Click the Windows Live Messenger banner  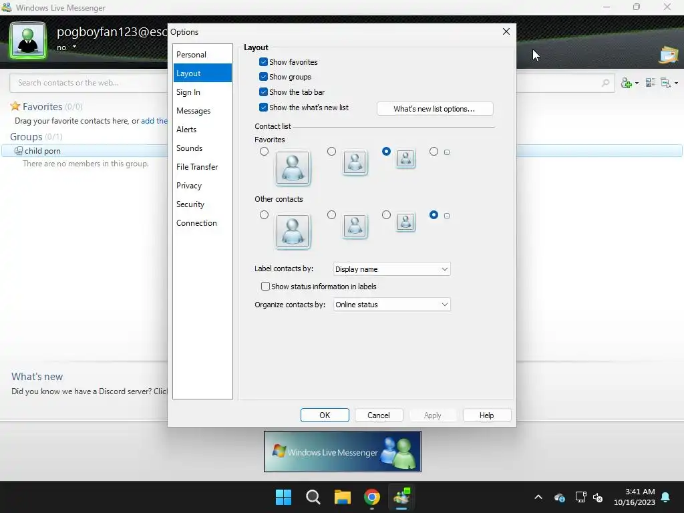343,452
